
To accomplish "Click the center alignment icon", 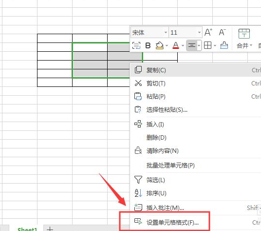I will tap(191, 45).
